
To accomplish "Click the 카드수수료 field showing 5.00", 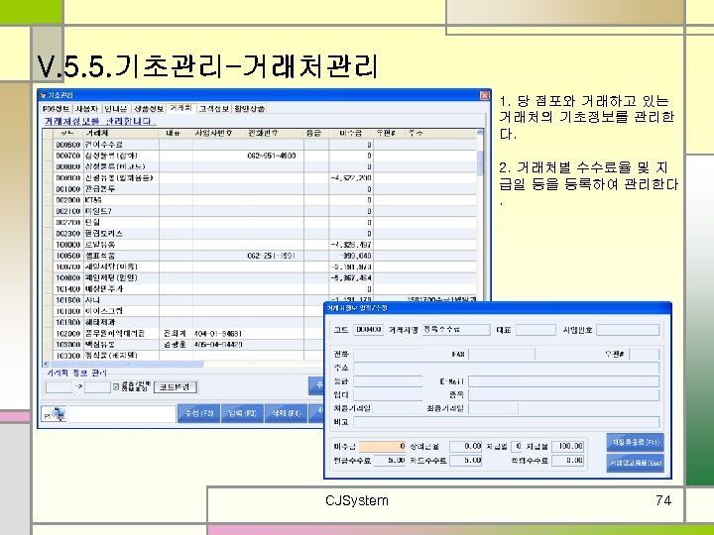I will coord(466,461).
